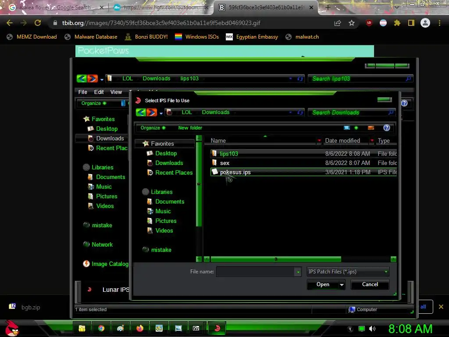Open Pictures in the dialog's Libraries
The image size is (449, 337).
coord(166,221)
